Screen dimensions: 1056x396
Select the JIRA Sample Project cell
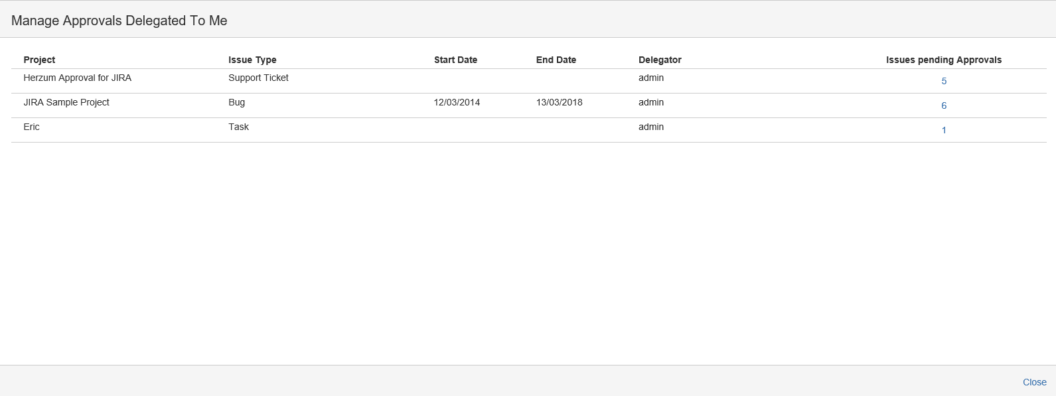(66, 102)
